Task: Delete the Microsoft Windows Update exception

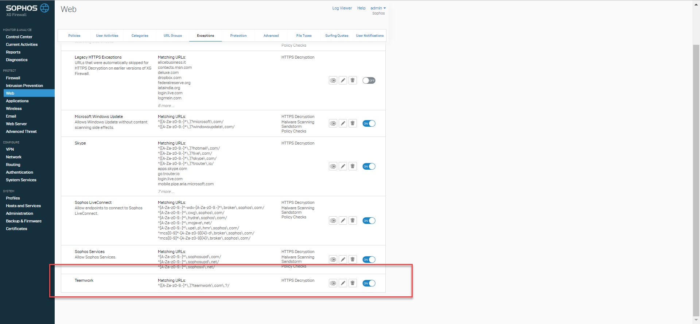Action: [353, 123]
